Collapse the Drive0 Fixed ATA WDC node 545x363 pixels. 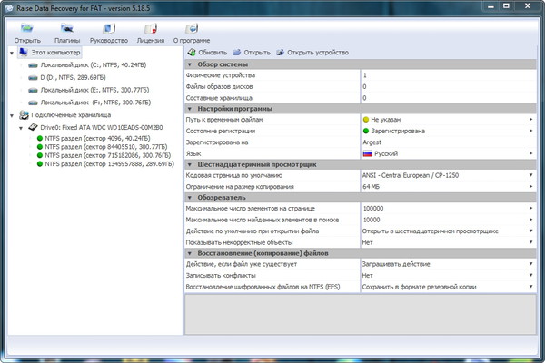[x=21, y=128]
